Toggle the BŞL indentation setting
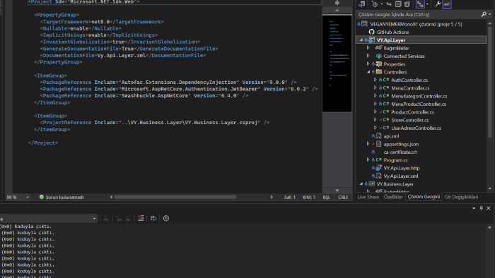The width and height of the screenshot is (495, 278). click(327, 197)
